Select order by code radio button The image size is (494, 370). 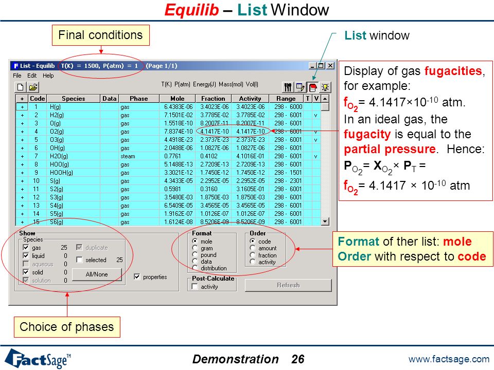coord(253,241)
